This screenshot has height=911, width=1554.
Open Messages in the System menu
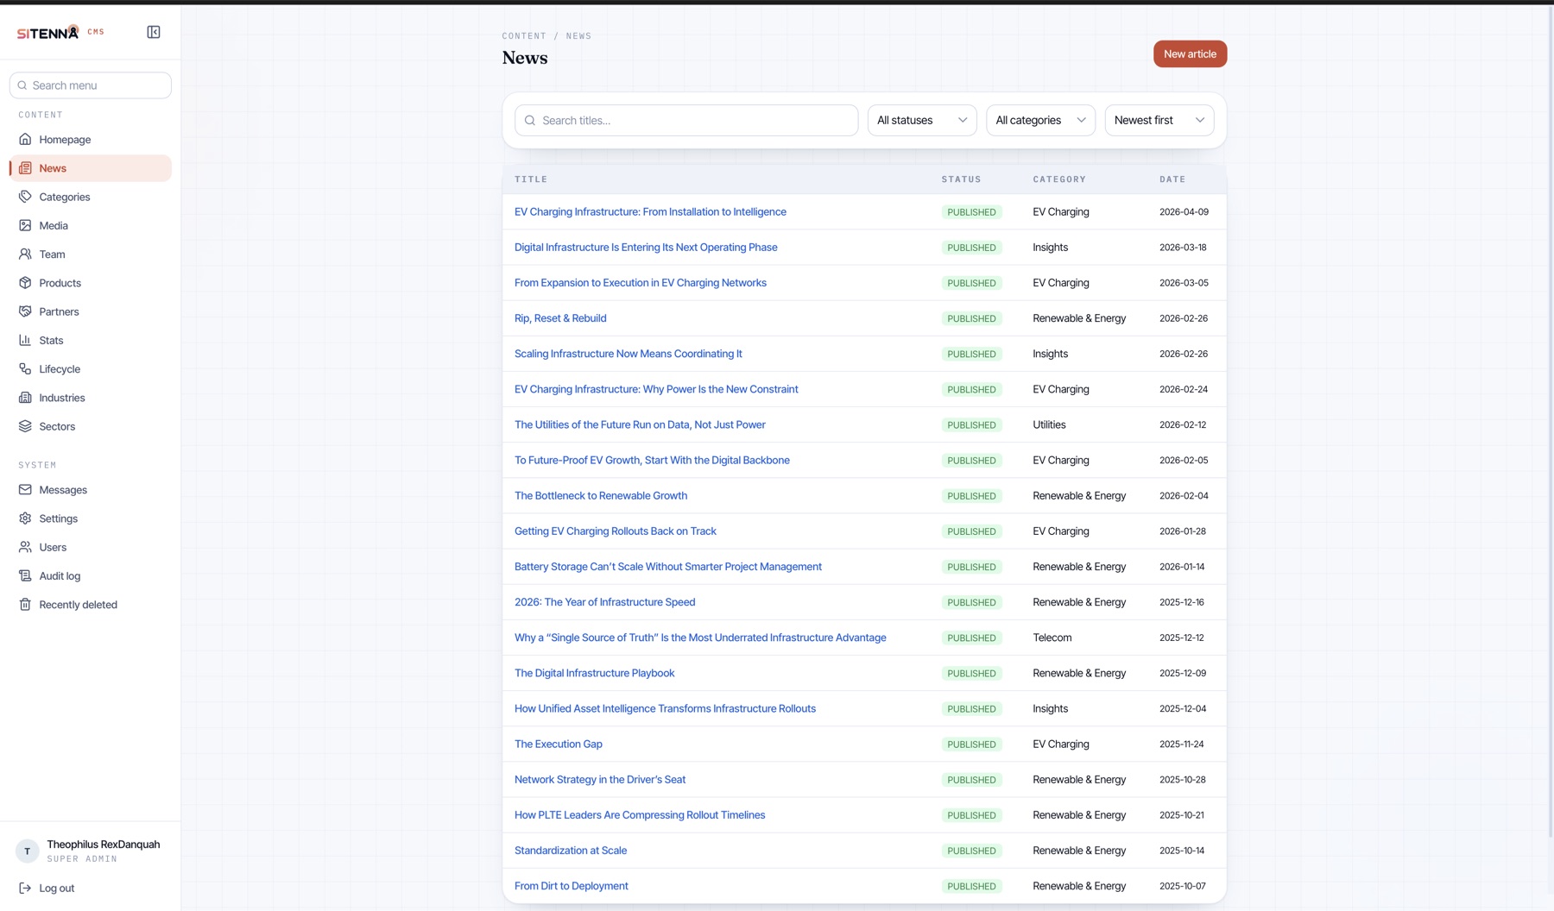point(91,489)
